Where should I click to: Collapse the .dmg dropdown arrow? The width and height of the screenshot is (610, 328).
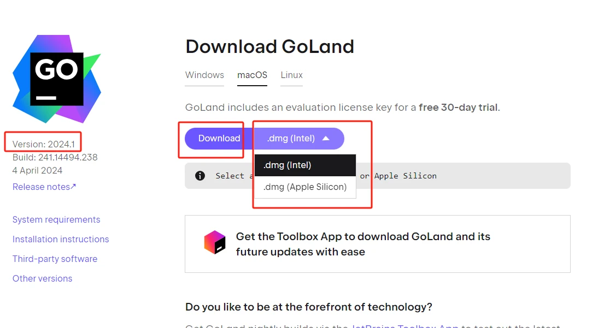tap(326, 139)
